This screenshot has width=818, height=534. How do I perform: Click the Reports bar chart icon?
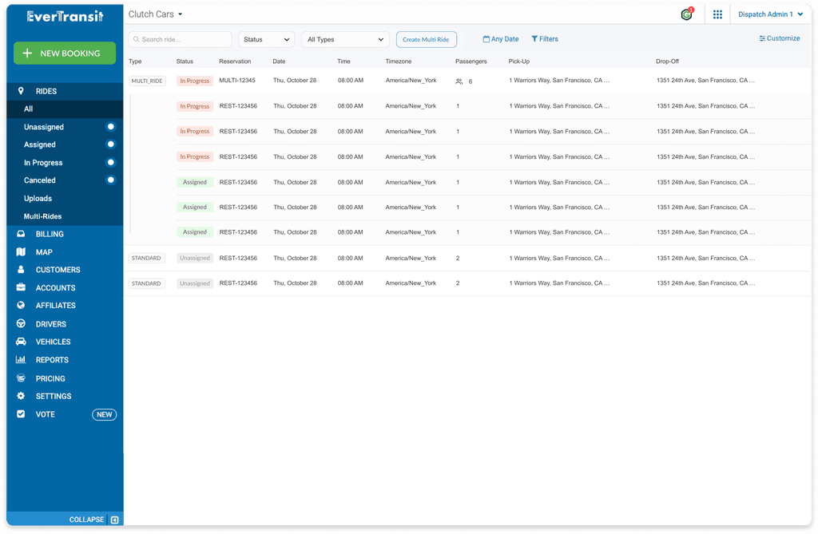21,359
